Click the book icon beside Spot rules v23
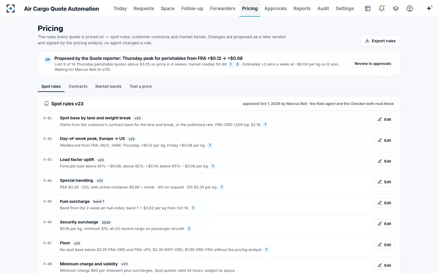The width and height of the screenshot is (438, 273). coord(47,103)
